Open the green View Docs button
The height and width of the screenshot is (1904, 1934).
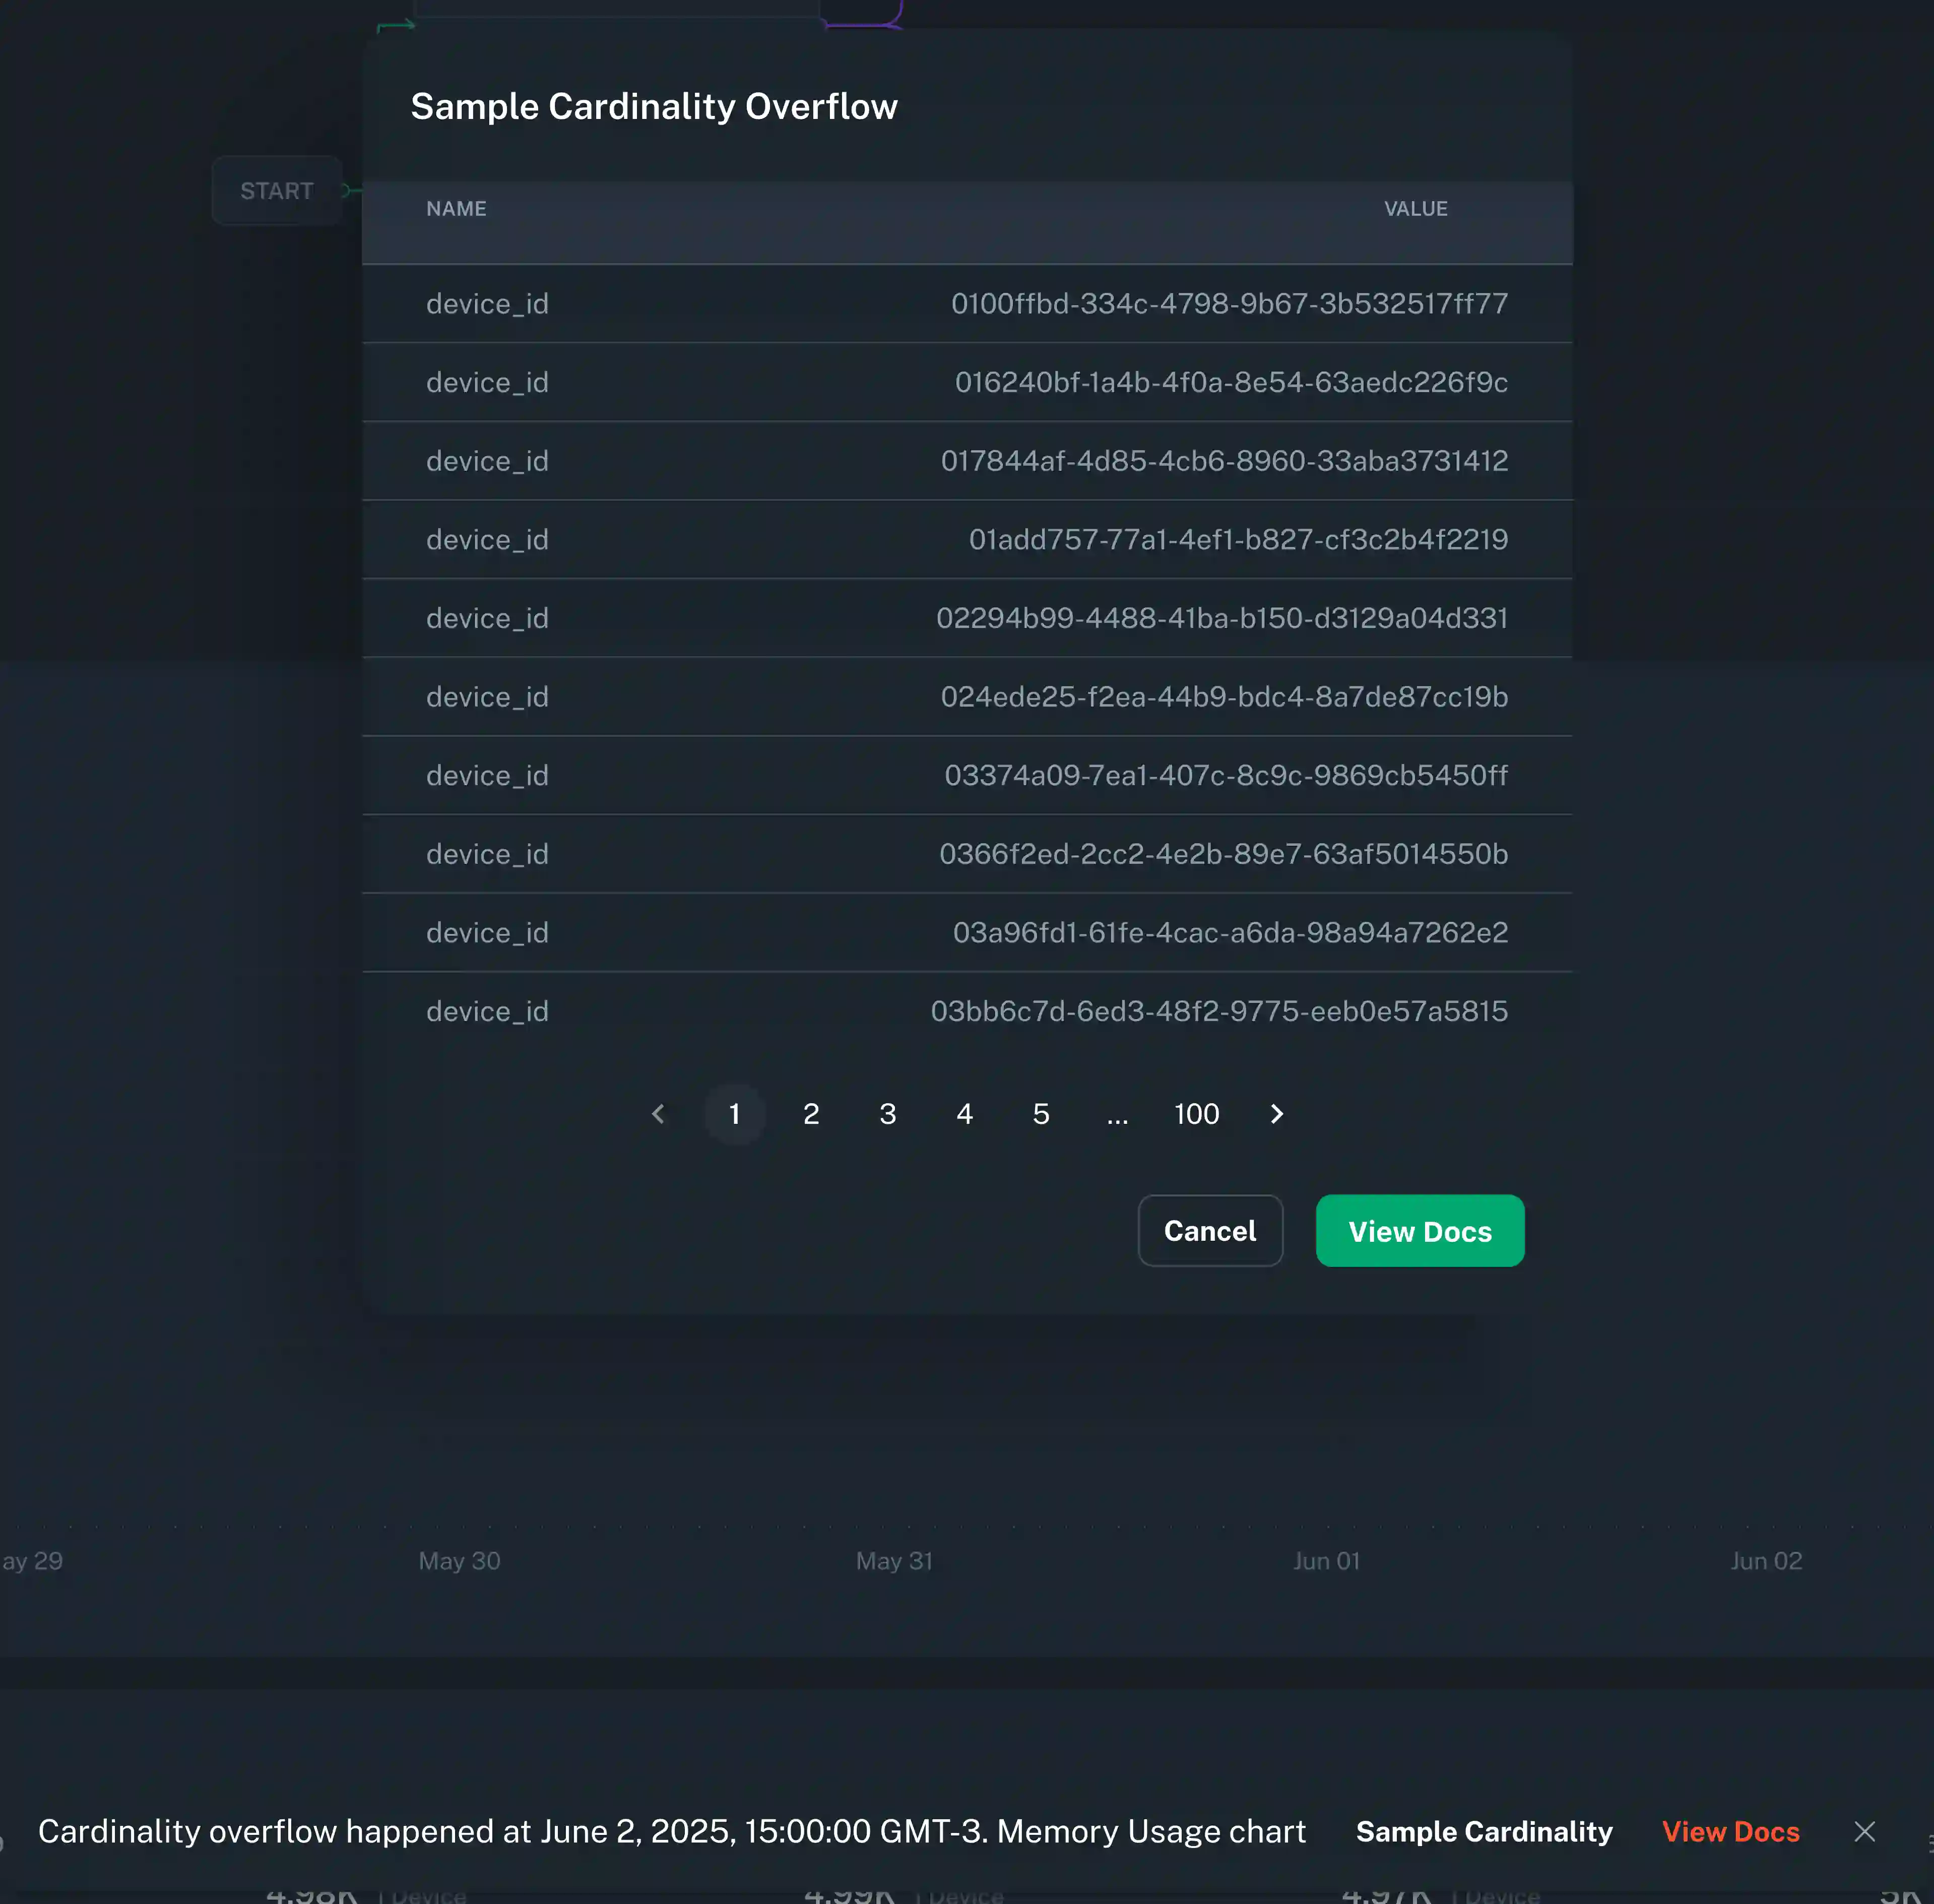point(1419,1231)
